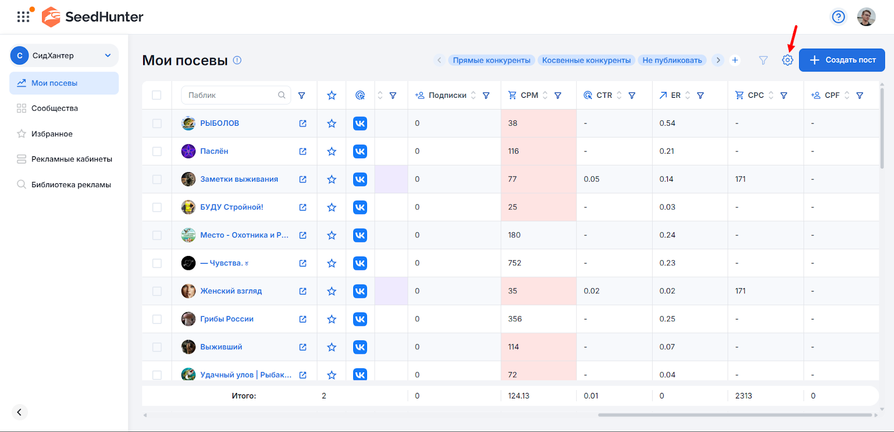Expand the СидХантер account dropdown
Image resolution: width=894 pixels, height=432 pixels.
pos(108,55)
